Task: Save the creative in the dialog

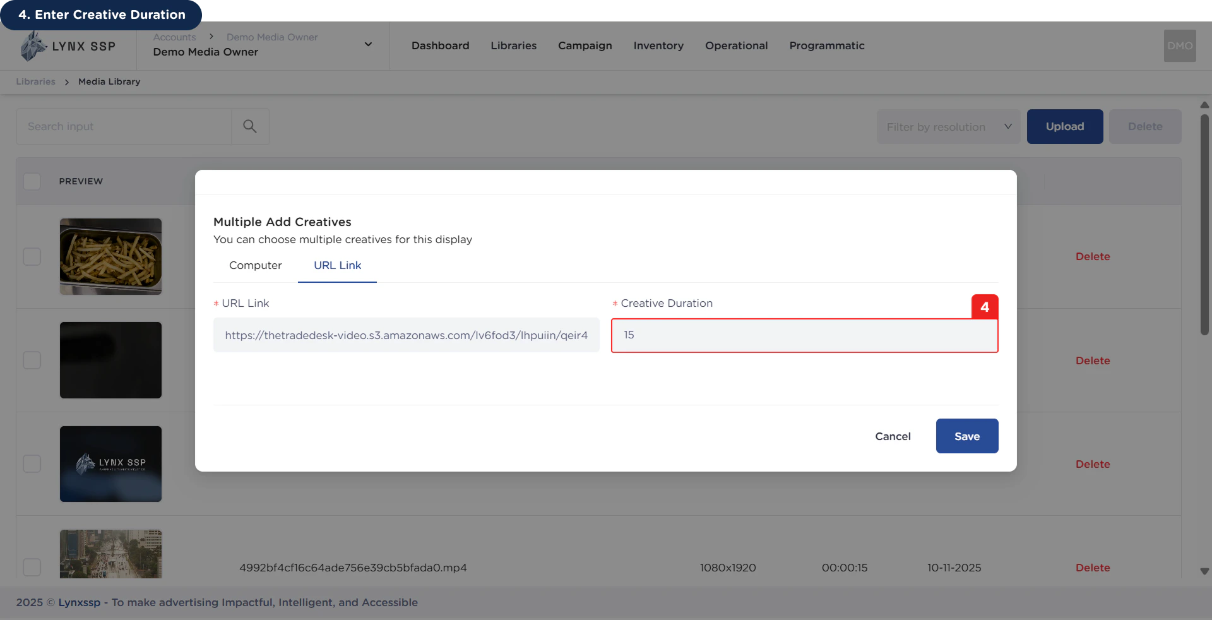Action: click(x=966, y=436)
